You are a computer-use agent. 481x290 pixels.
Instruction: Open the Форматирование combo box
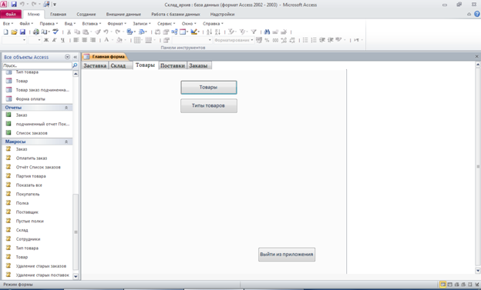(234, 40)
